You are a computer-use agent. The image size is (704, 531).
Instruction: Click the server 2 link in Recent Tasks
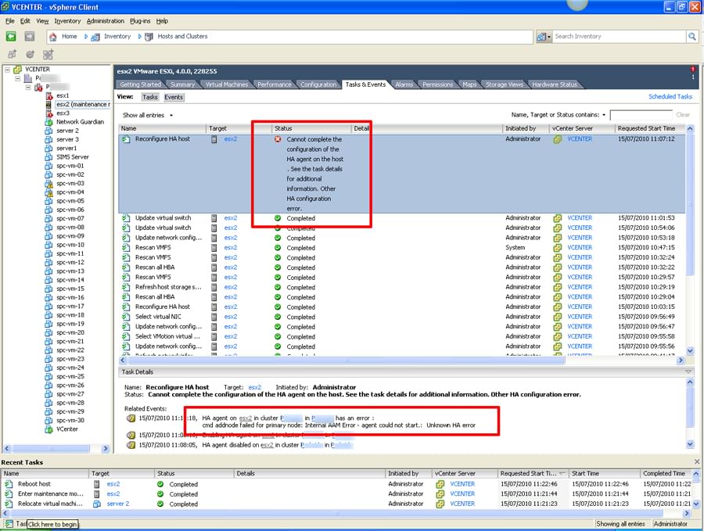point(117,504)
